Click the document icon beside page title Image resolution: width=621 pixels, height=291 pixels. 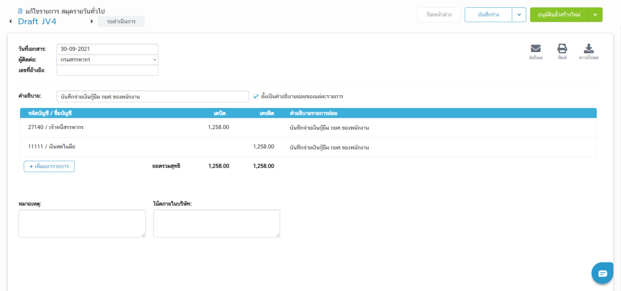coord(21,11)
